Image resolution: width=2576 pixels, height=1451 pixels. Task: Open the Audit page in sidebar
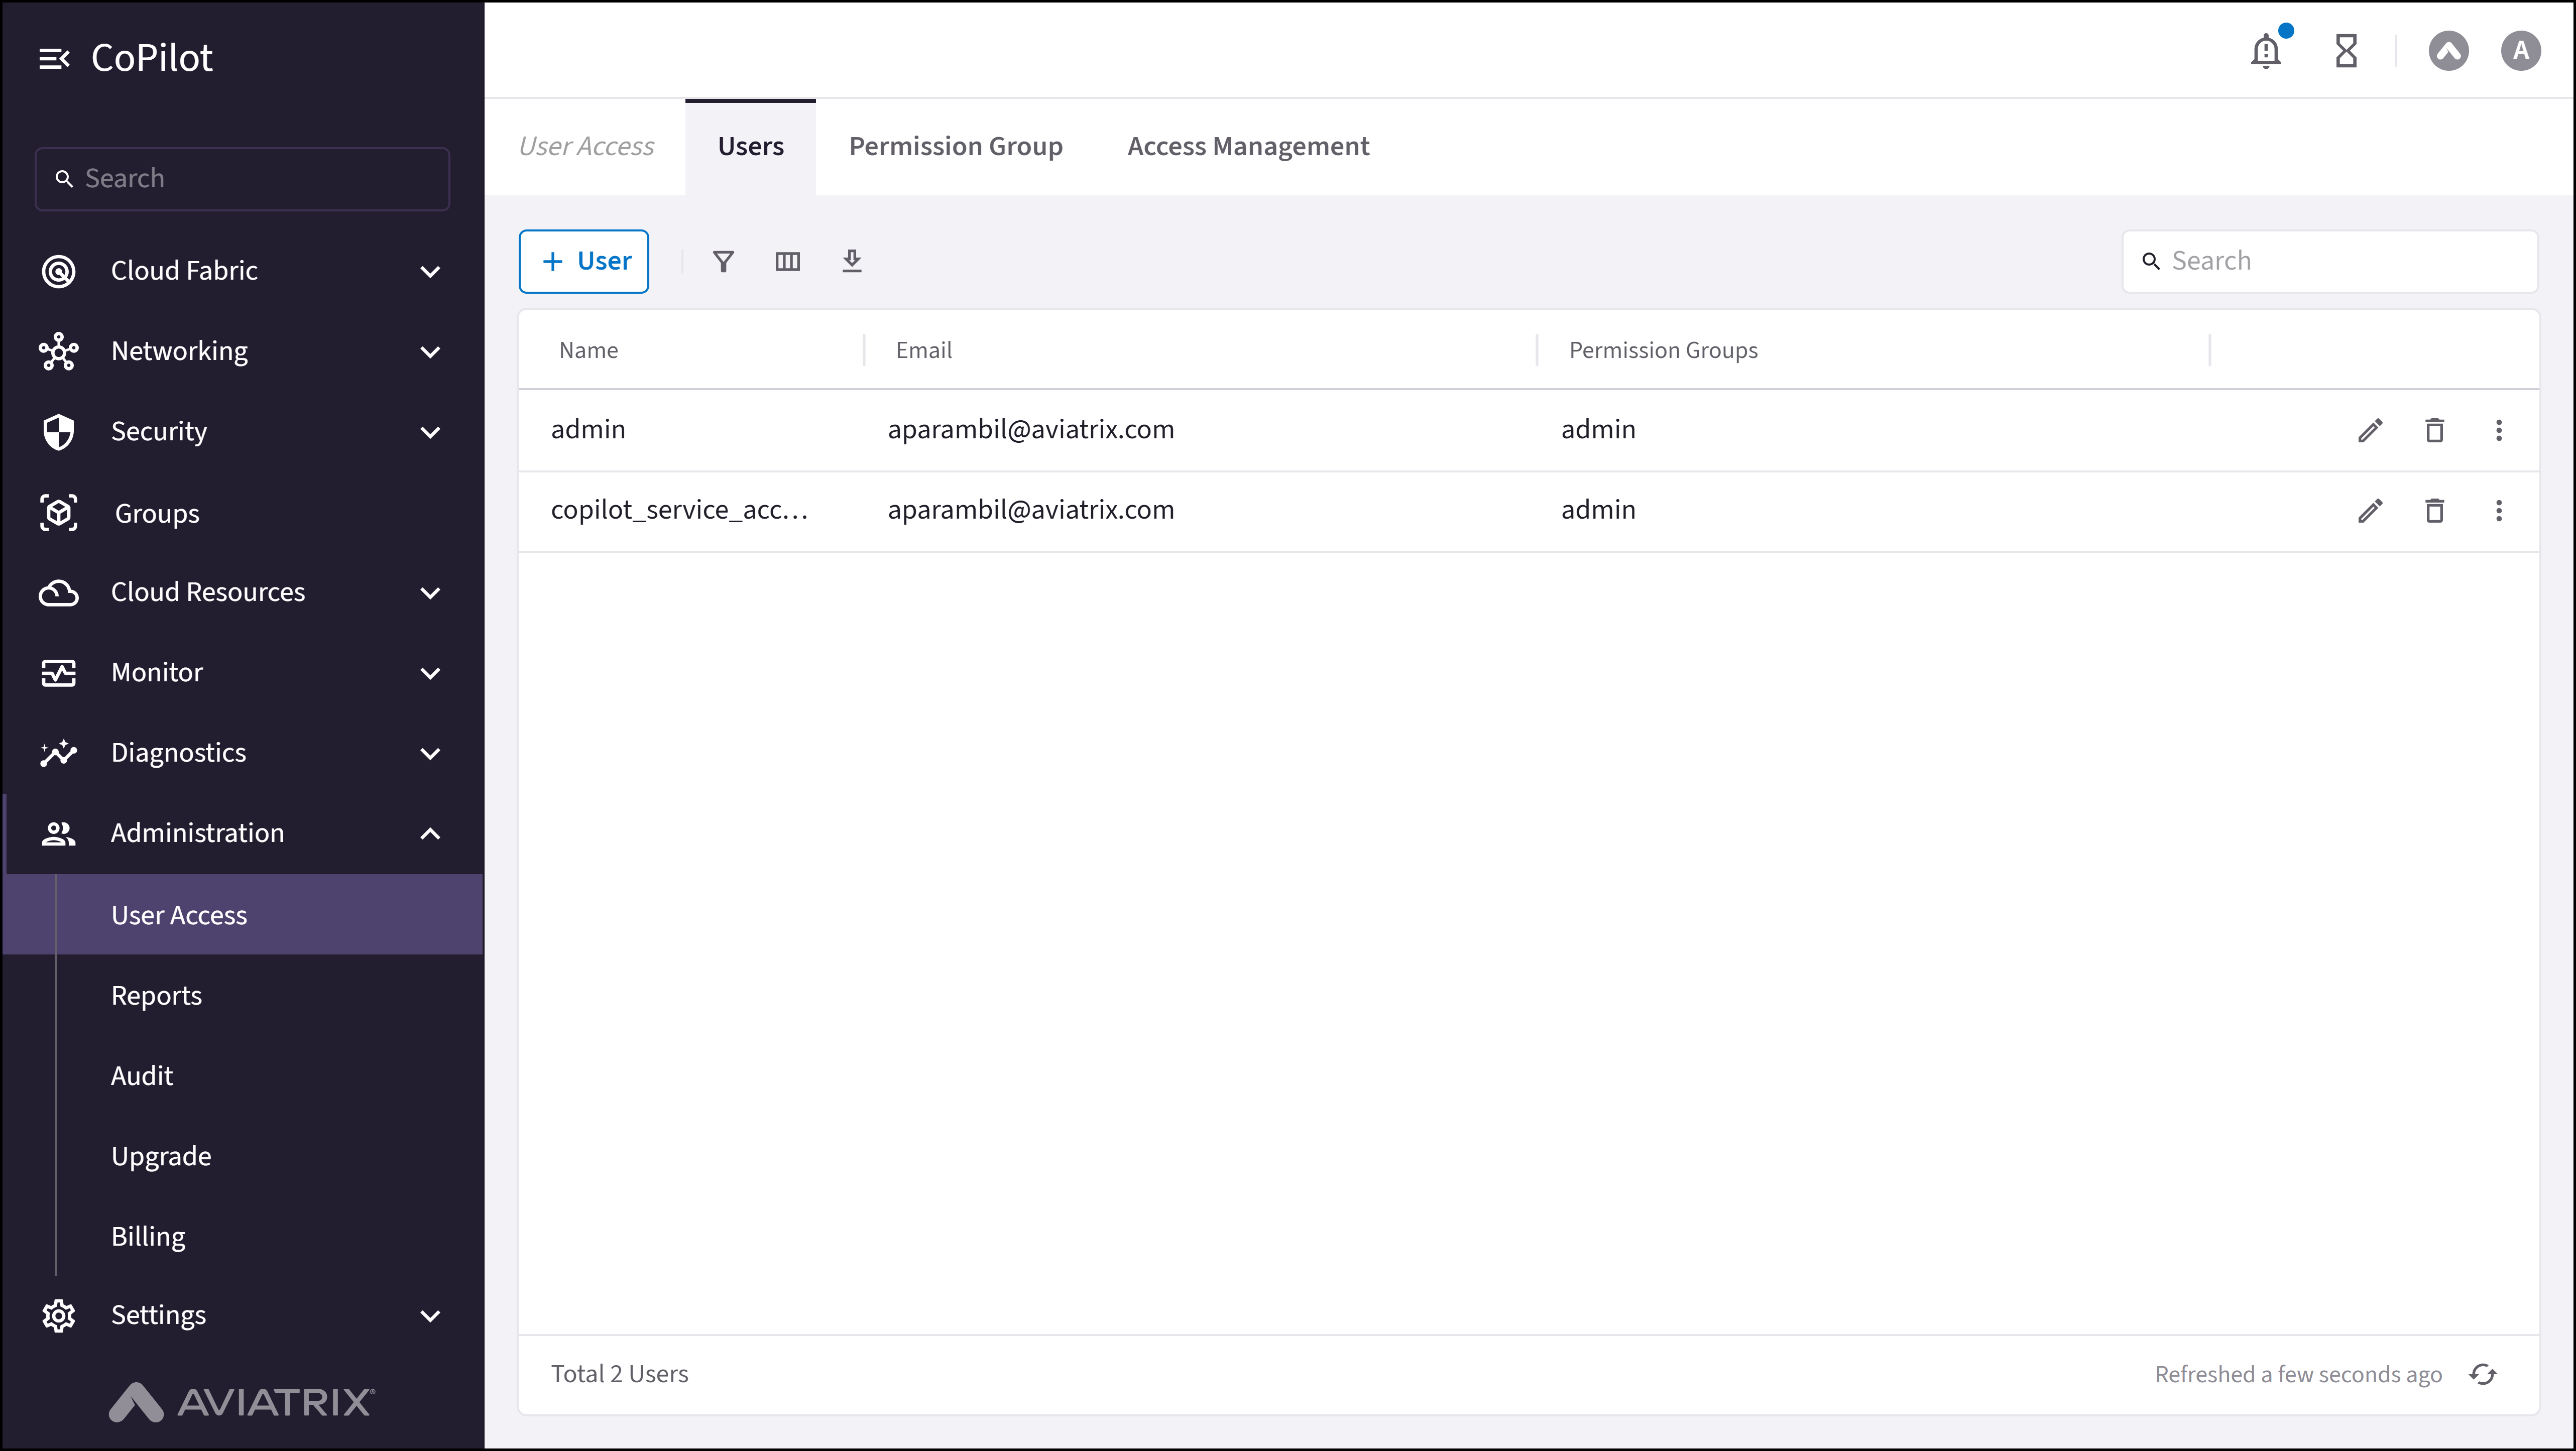coord(142,1076)
